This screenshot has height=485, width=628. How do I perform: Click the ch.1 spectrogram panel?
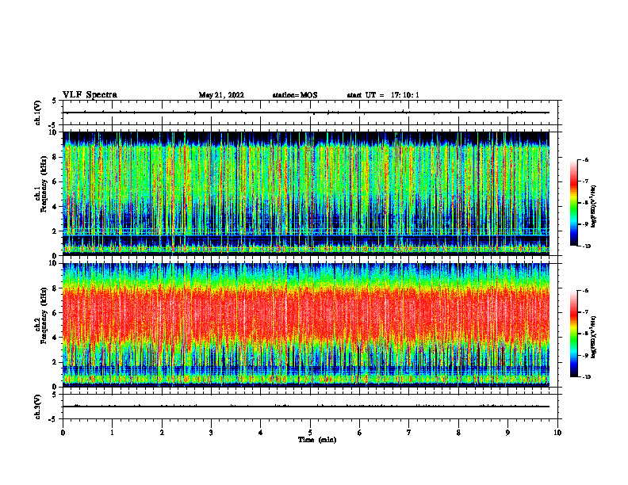[x=306, y=193]
